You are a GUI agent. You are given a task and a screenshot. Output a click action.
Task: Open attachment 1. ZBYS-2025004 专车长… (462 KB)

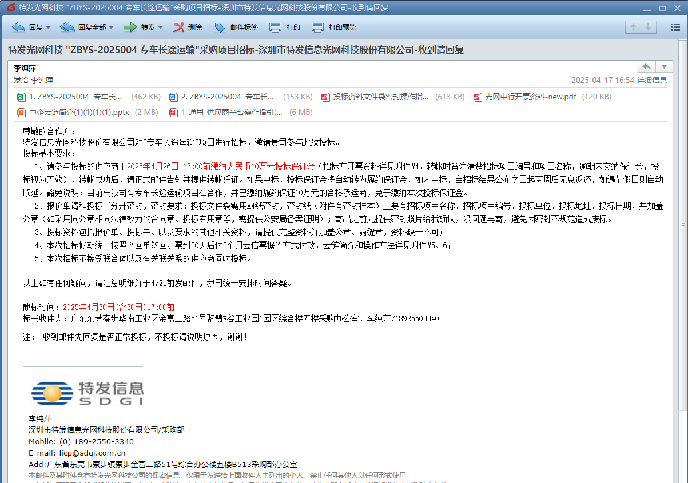coord(89,97)
